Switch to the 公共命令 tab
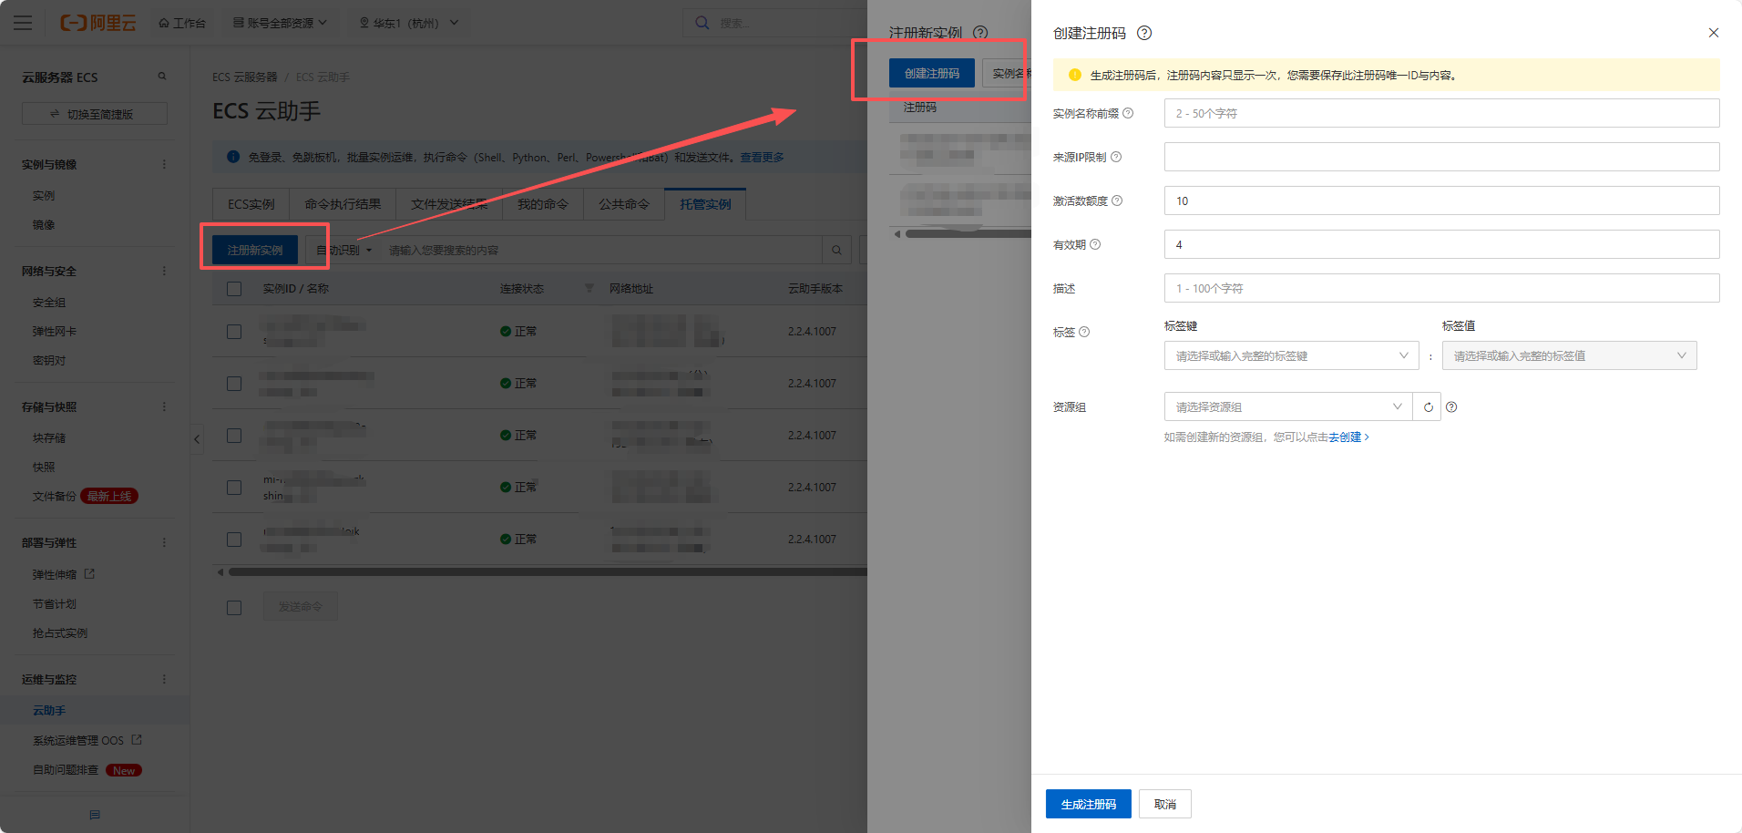This screenshot has height=833, width=1742. click(x=623, y=204)
